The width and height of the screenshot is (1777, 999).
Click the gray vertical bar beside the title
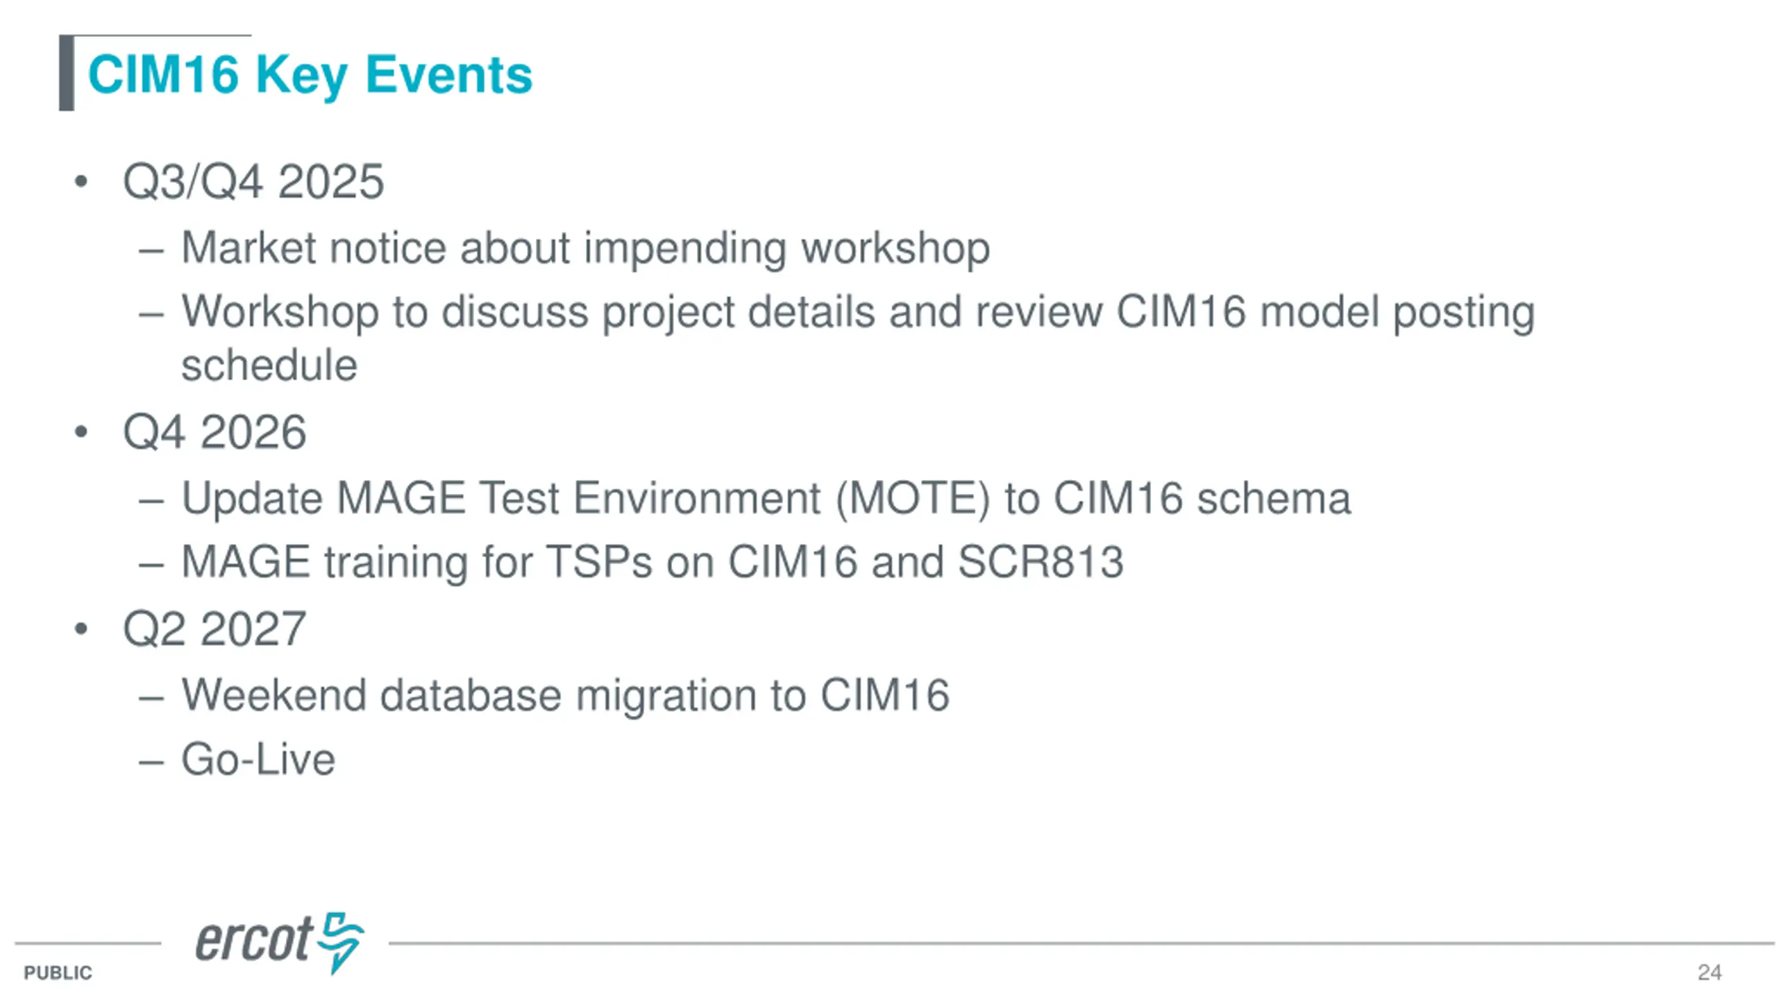[67, 73]
